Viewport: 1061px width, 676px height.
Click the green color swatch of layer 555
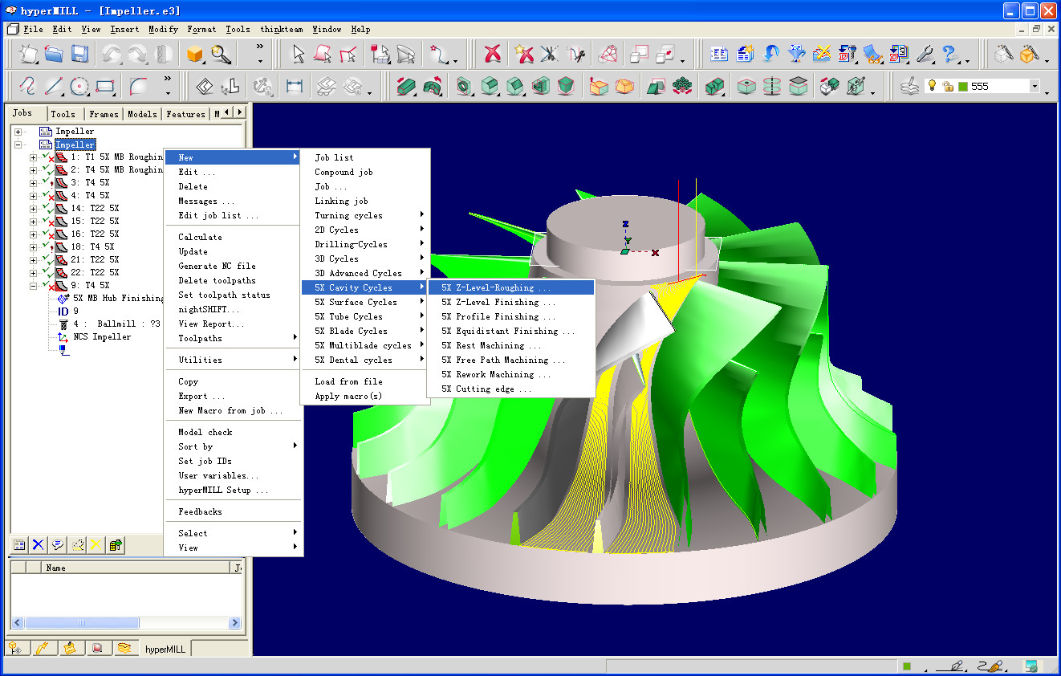[x=962, y=86]
